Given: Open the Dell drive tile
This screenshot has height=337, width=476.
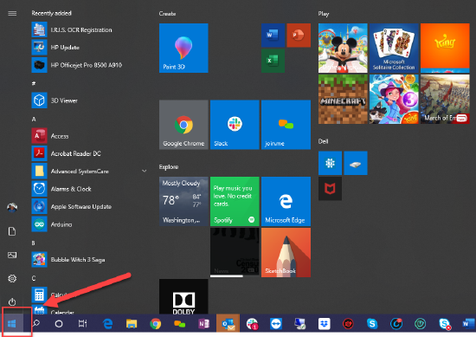Looking at the screenshot, I should 356,163.
